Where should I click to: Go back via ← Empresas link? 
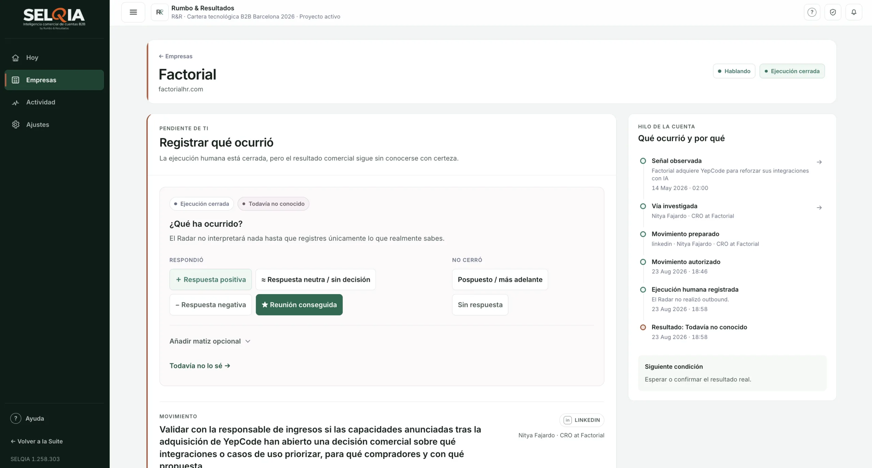[x=175, y=56]
